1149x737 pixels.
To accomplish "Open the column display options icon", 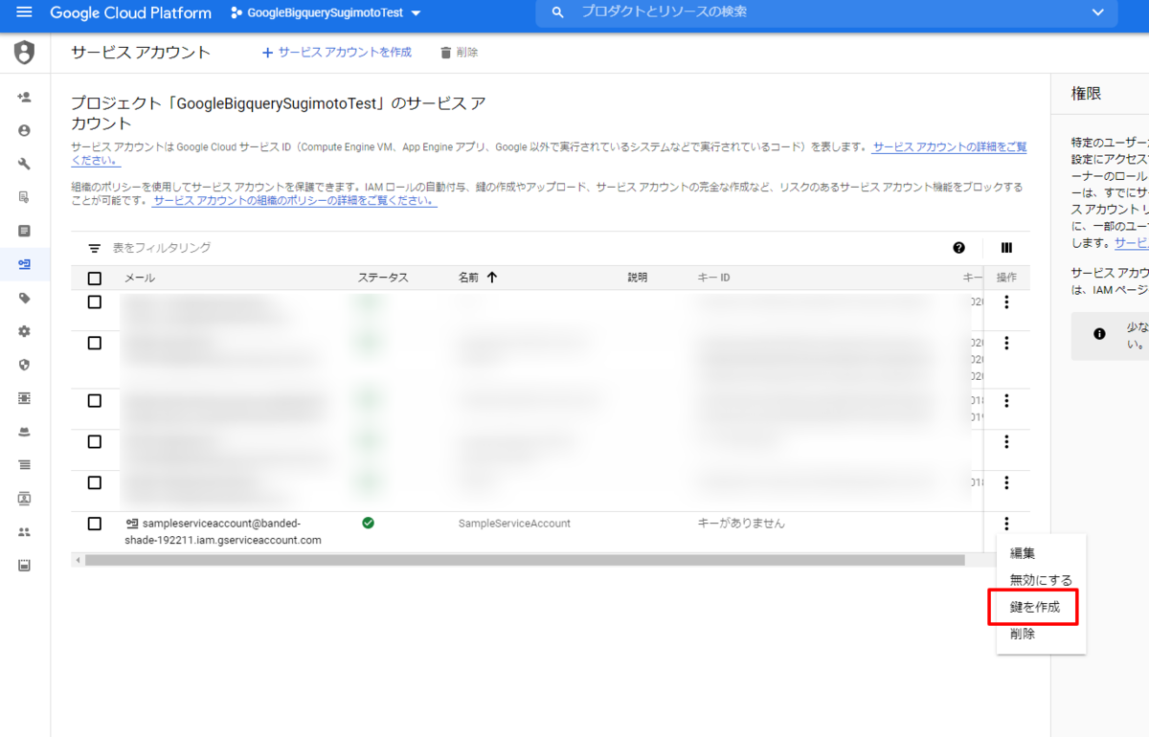I will tap(1006, 248).
